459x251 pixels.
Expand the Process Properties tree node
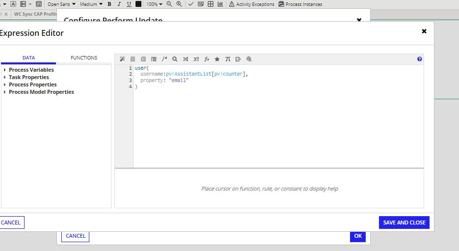pyautogui.click(x=5, y=84)
